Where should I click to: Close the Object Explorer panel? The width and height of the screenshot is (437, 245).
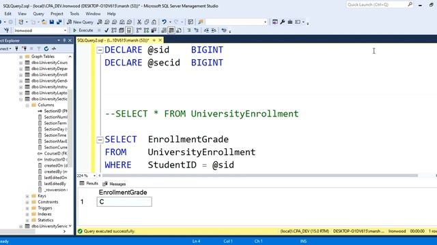pos(70,41)
